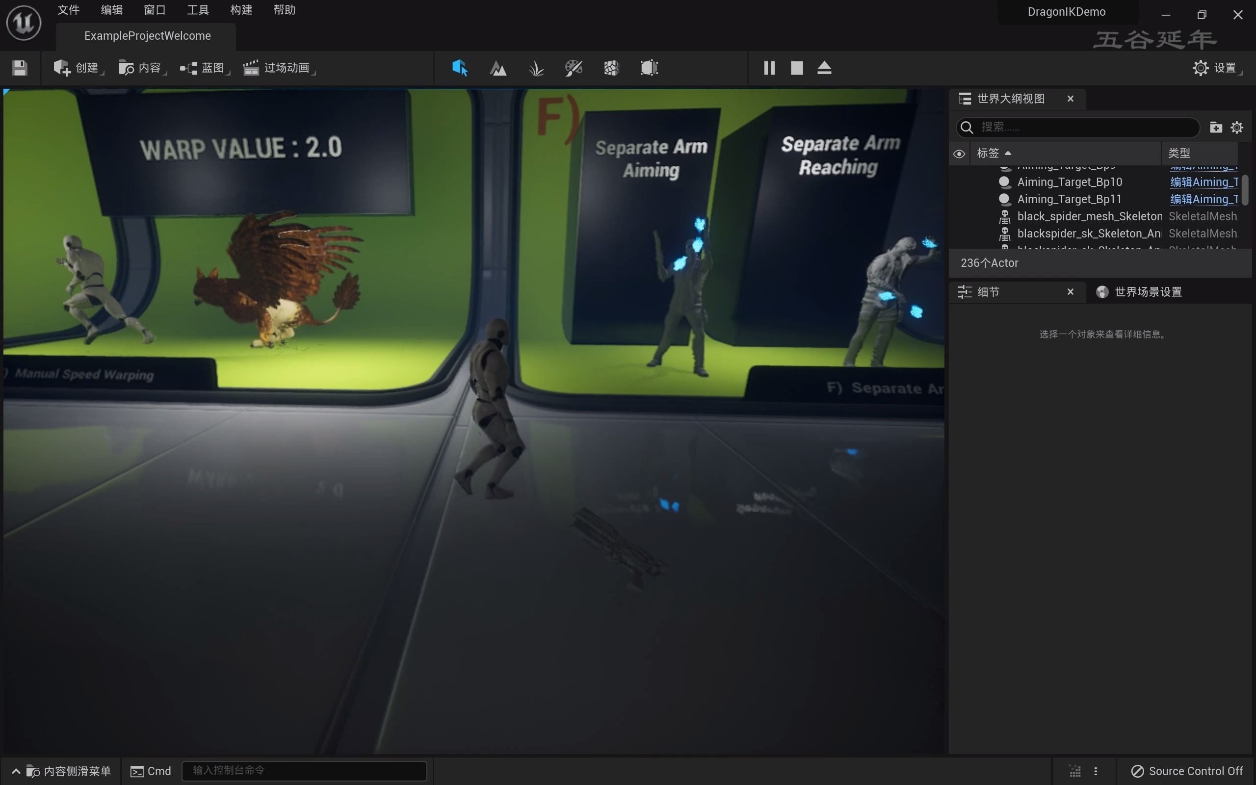Activate the Mesh Paint mode icon

(574, 68)
